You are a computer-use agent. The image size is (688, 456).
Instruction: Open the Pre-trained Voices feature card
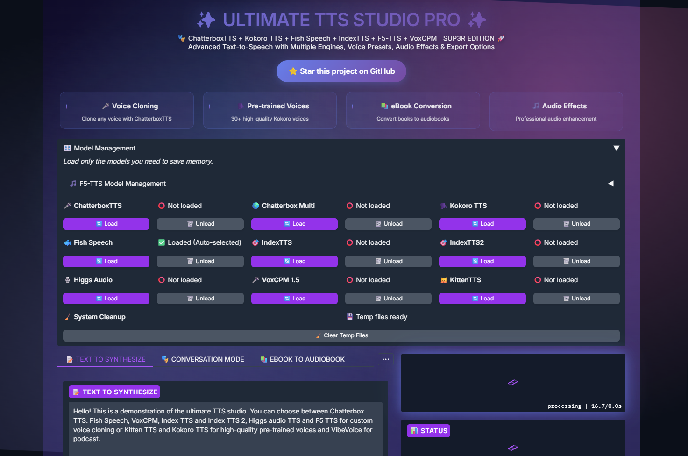(270, 110)
